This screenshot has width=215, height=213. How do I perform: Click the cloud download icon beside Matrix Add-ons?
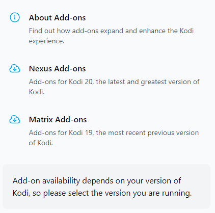(x=15, y=119)
